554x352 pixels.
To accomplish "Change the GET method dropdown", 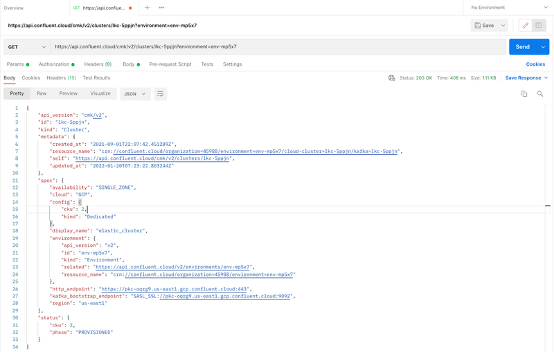I will click(27, 47).
